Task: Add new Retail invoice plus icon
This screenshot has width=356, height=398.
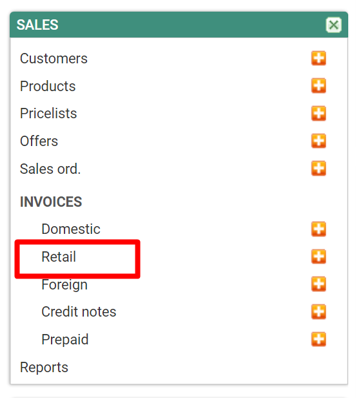Action: [319, 257]
